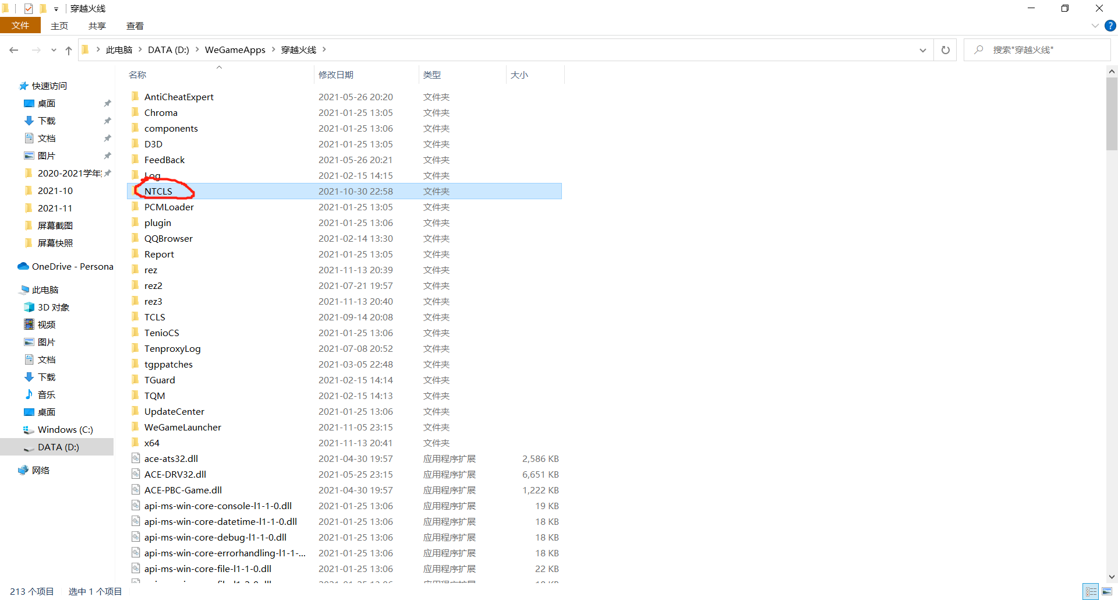Unpin 下载 from Quick access
The image size is (1118, 600).
107,121
